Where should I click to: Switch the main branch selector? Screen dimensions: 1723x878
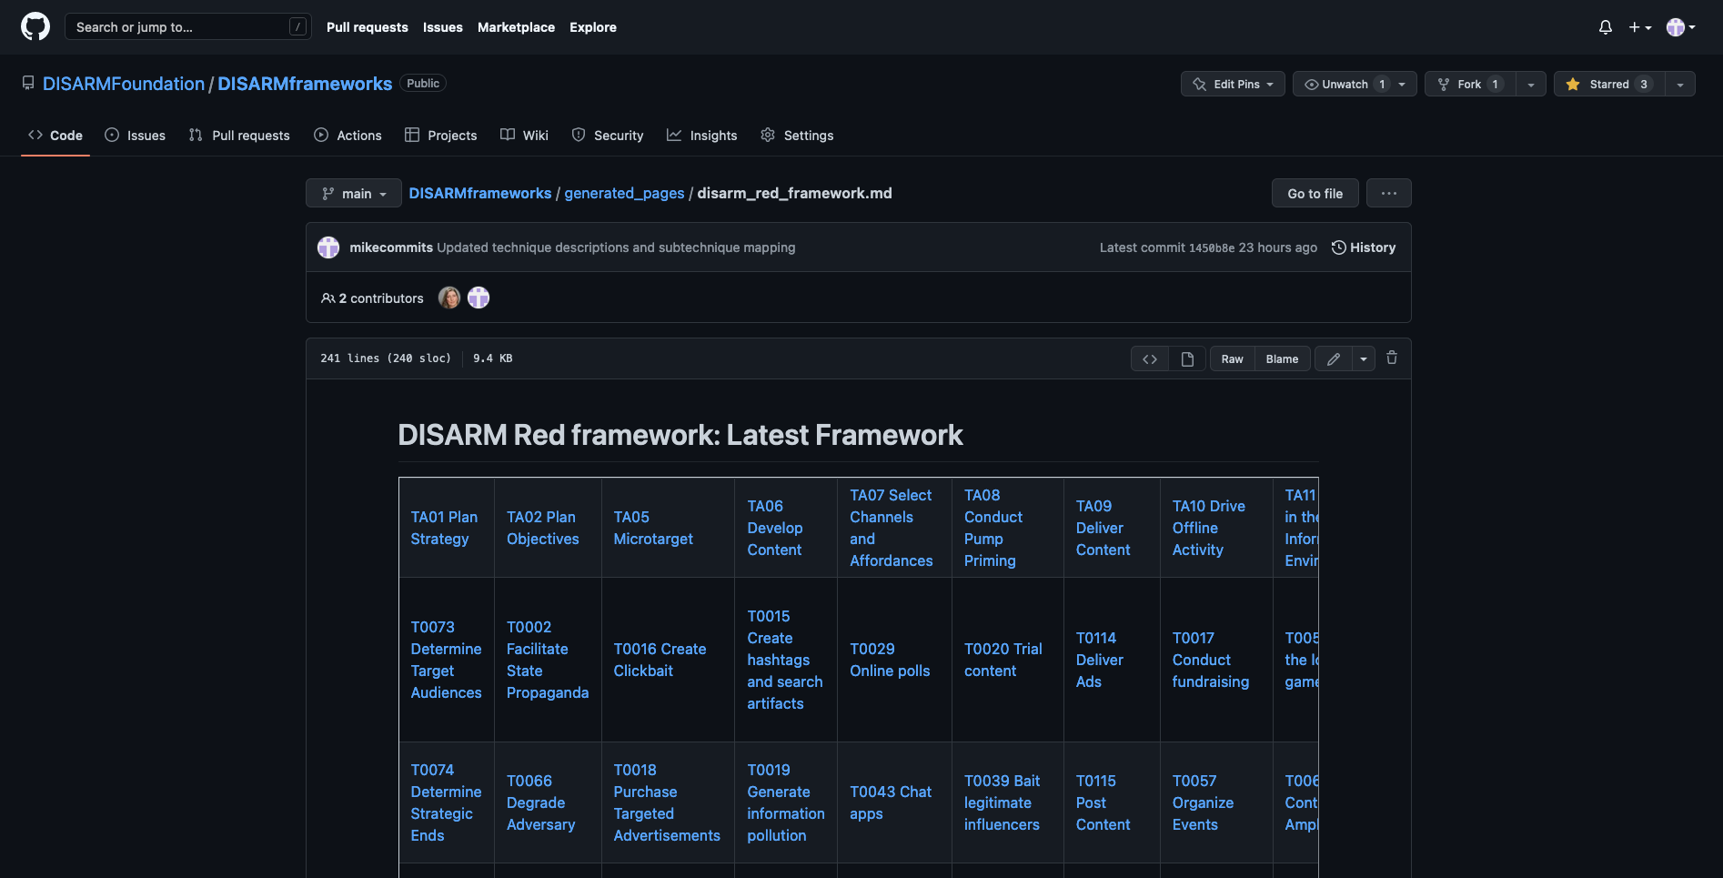[x=354, y=193]
